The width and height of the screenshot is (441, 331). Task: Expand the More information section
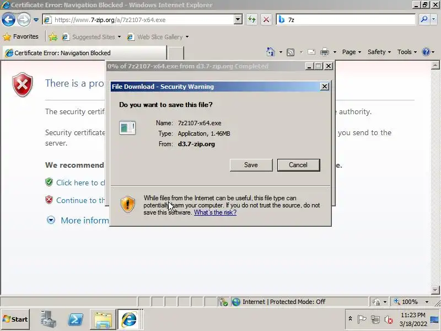pos(77,220)
